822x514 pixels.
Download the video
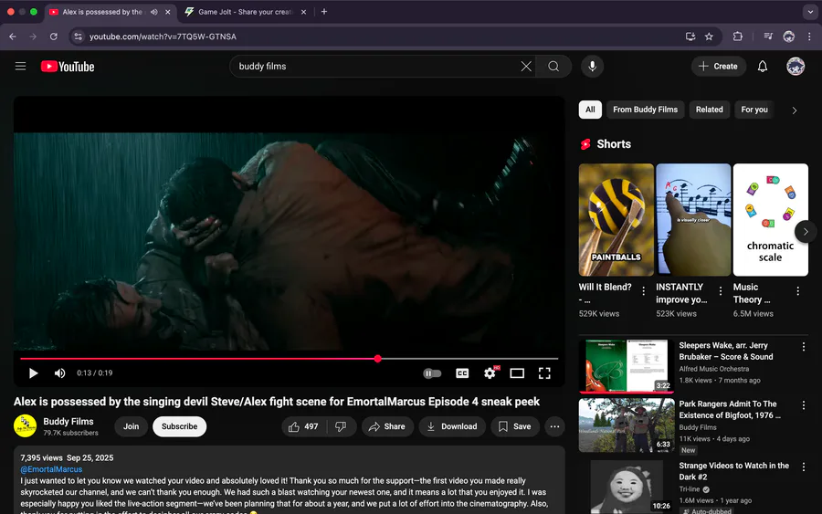tap(452, 426)
